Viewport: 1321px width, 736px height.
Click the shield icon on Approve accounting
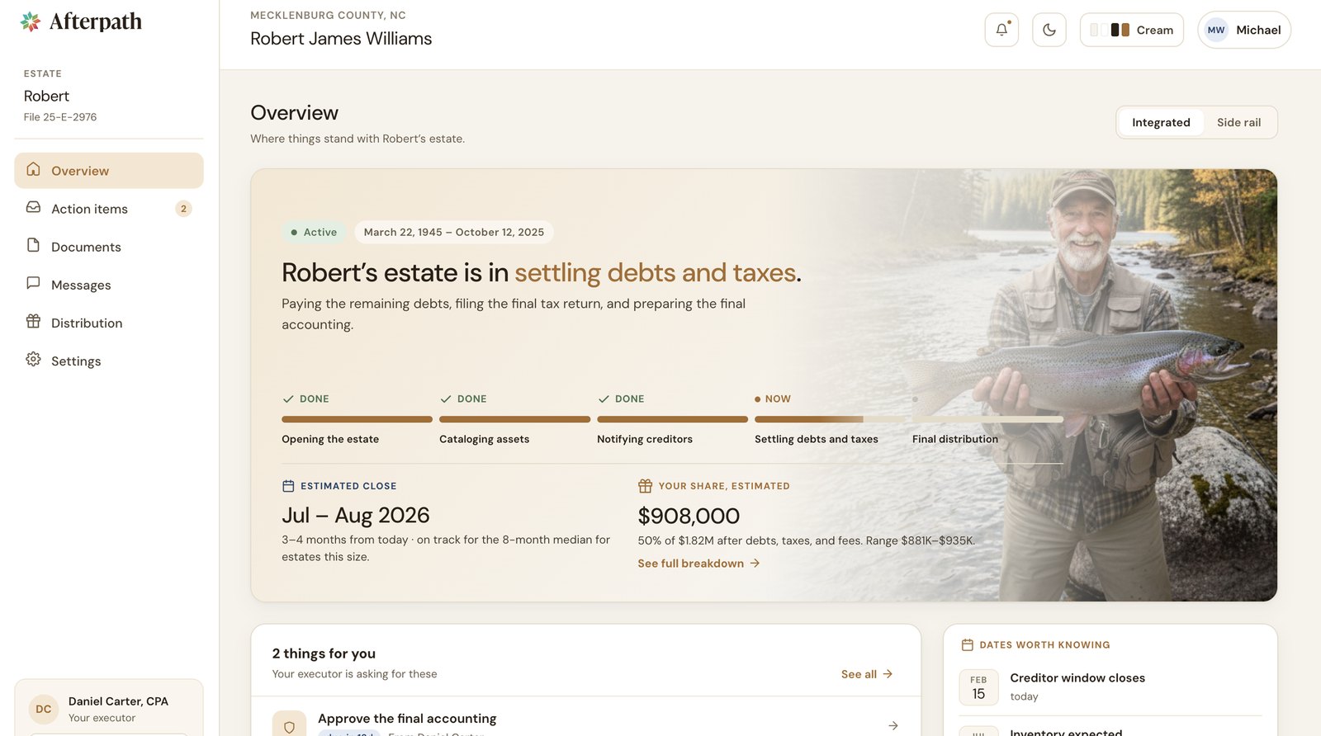click(289, 724)
